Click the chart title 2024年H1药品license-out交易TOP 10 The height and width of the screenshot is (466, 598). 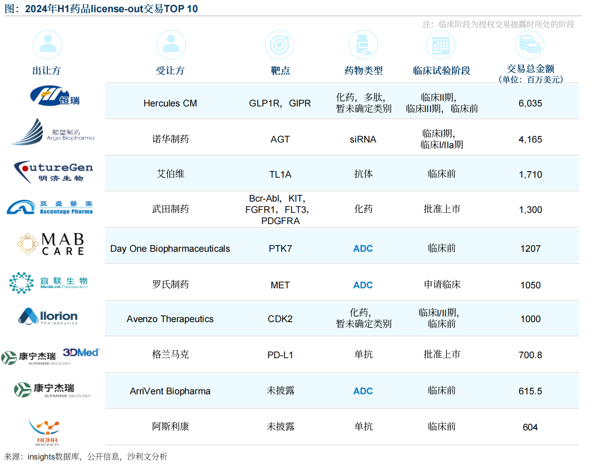112,8
